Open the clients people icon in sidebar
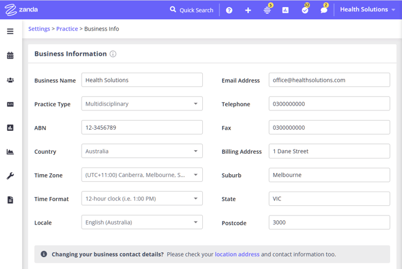 tap(10, 80)
